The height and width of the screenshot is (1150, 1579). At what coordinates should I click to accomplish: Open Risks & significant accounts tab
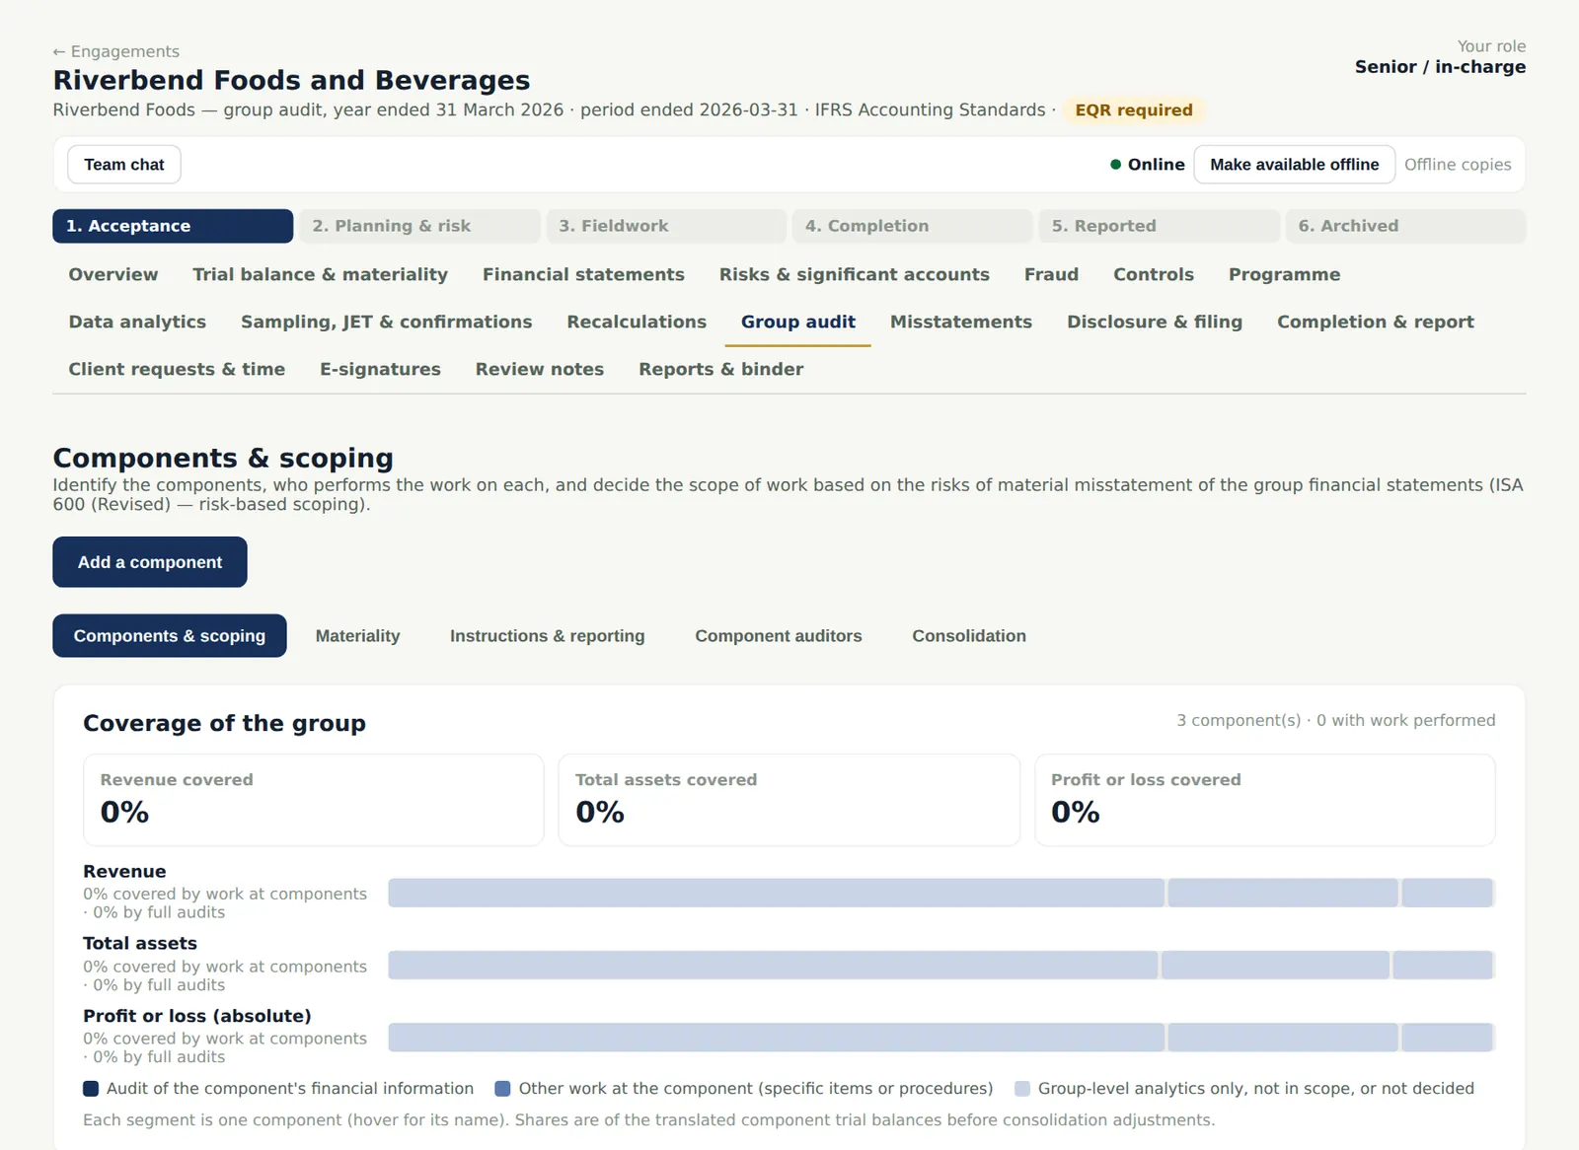pos(854,275)
